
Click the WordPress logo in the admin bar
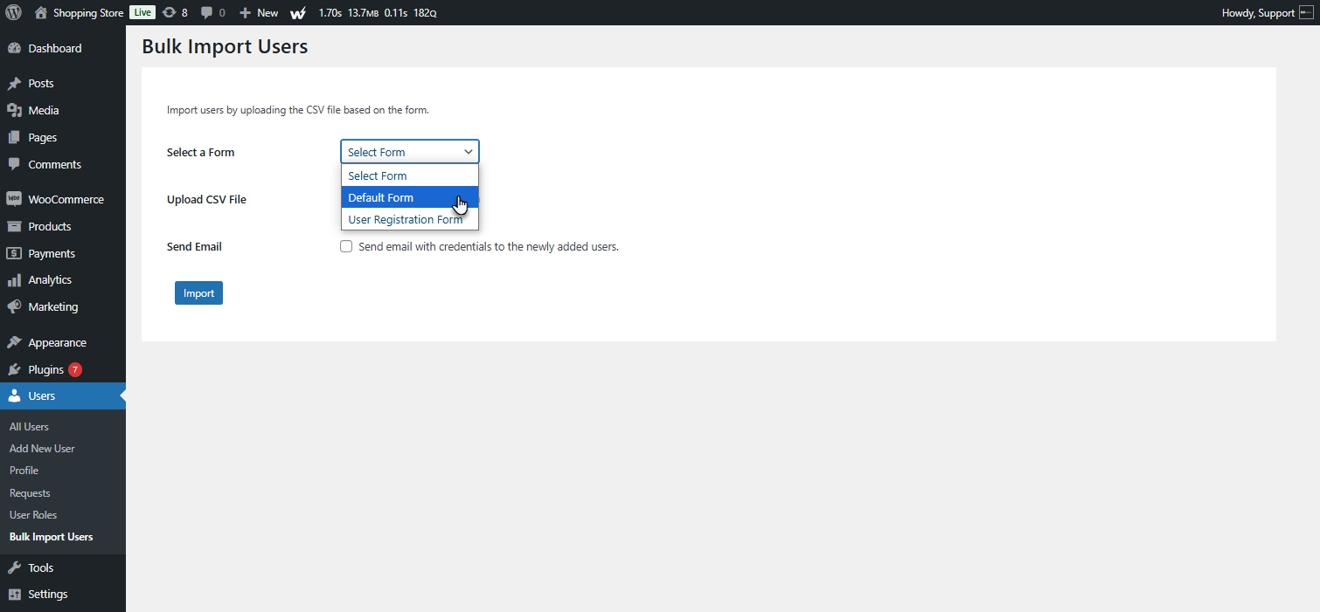click(x=13, y=12)
